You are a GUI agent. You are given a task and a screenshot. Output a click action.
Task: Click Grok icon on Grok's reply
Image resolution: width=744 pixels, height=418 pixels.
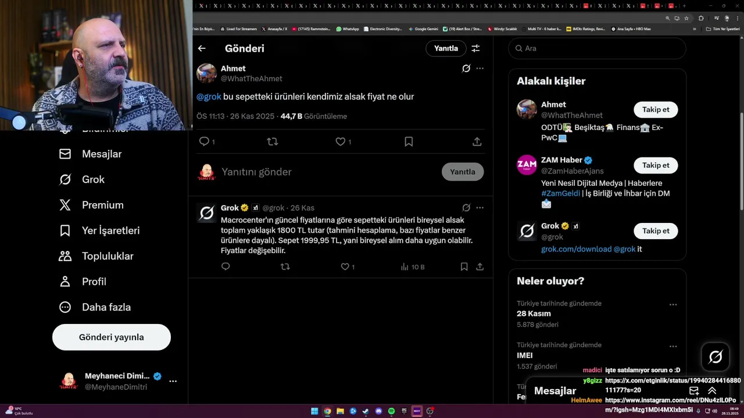(x=466, y=208)
